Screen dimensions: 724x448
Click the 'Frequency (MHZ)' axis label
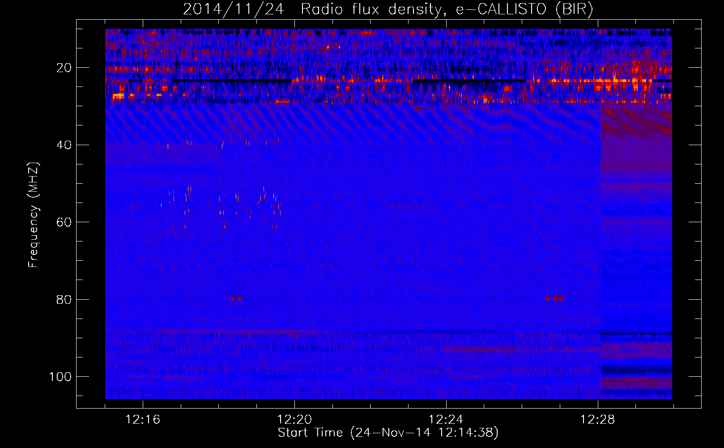point(34,215)
